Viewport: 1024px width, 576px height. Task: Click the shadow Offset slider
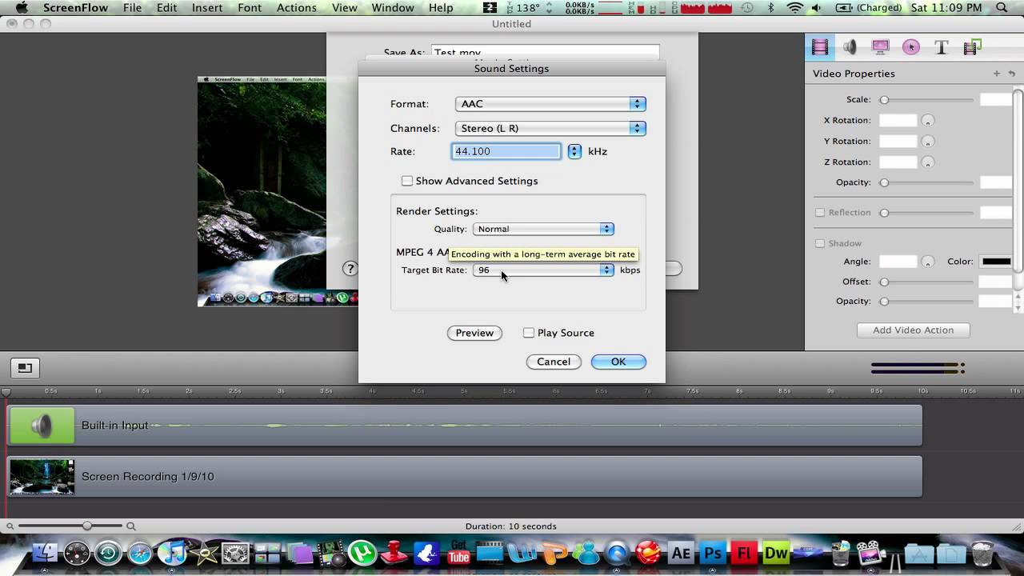tap(927, 282)
